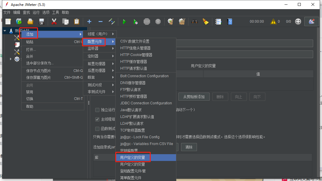Click the 值 column header
Image resolution: width=322 pixels, height=181 pixels.
[x=258, y=74]
